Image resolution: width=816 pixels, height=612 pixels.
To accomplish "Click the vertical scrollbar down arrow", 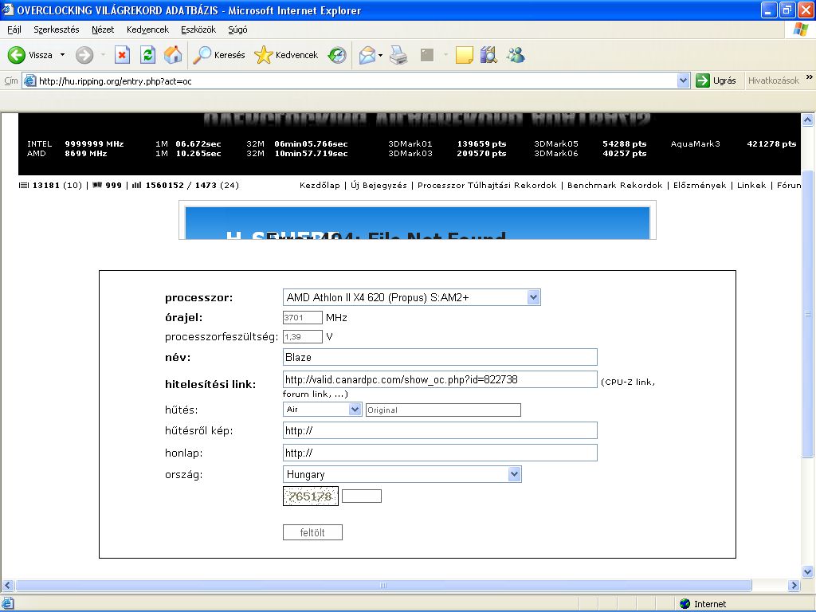I will [x=808, y=571].
